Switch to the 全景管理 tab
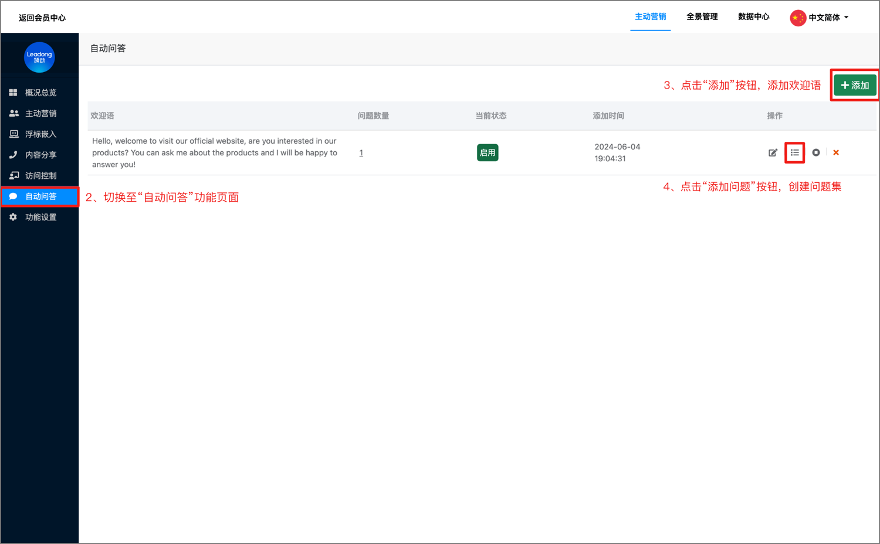The width and height of the screenshot is (880, 544). [702, 17]
